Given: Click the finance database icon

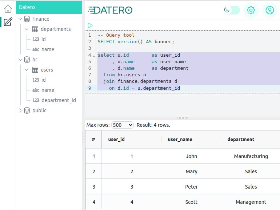Looking at the screenshot, I should (x=27, y=19).
